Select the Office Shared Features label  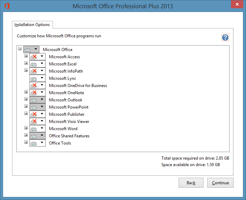(x=69, y=136)
